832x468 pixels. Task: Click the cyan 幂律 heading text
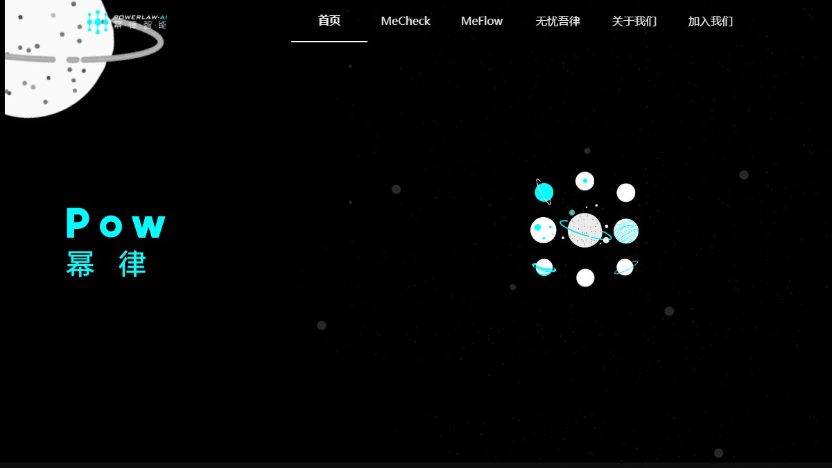click(x=107, y=263)
